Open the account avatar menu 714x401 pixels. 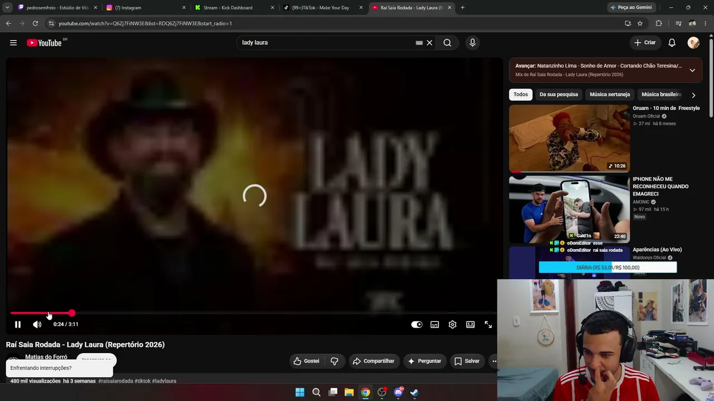coord(693,43)
